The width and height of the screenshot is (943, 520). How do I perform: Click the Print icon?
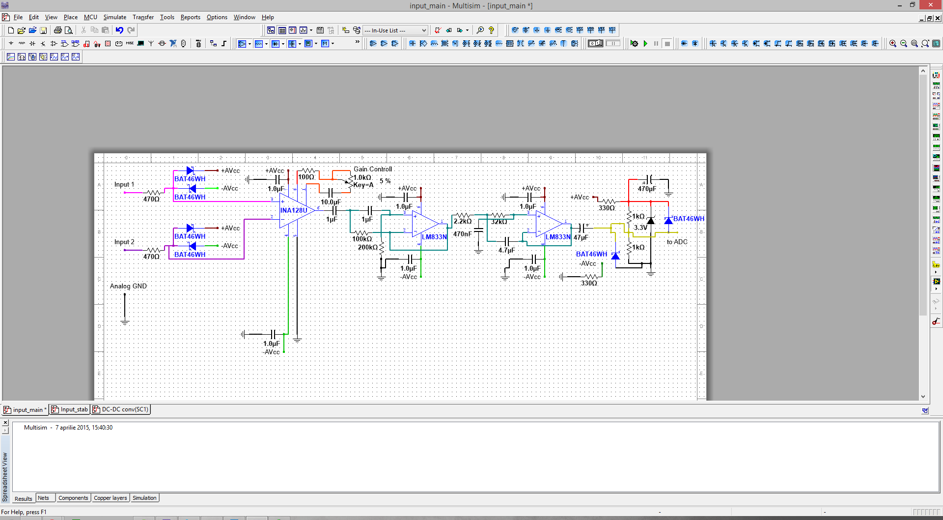(58, 30)
